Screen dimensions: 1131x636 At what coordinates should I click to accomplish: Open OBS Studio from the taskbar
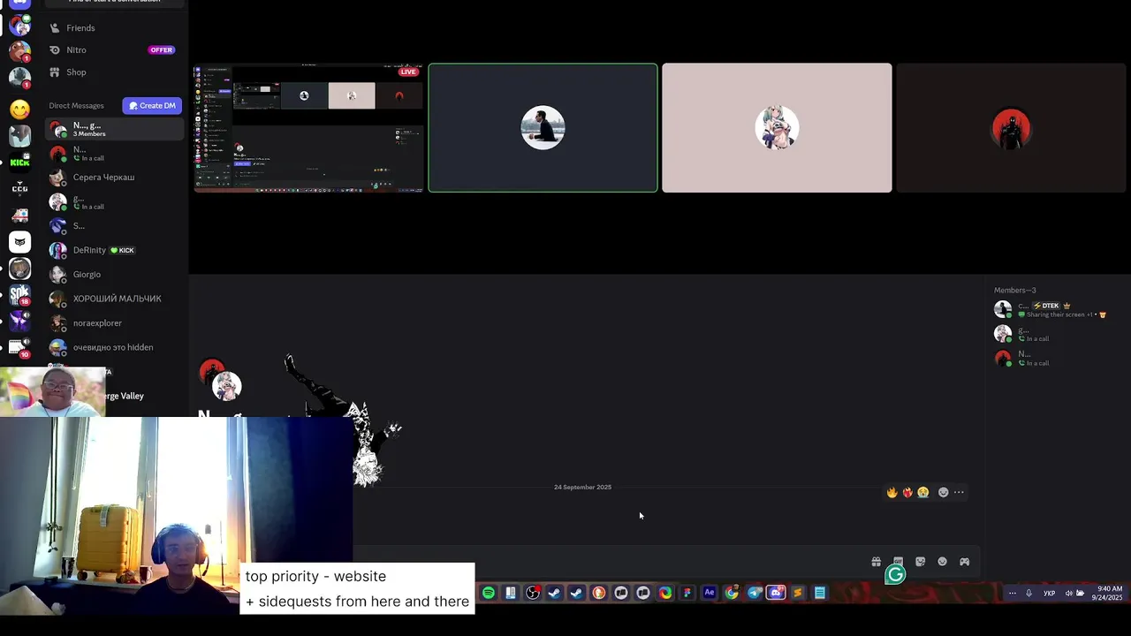click(x=533, y=593)
